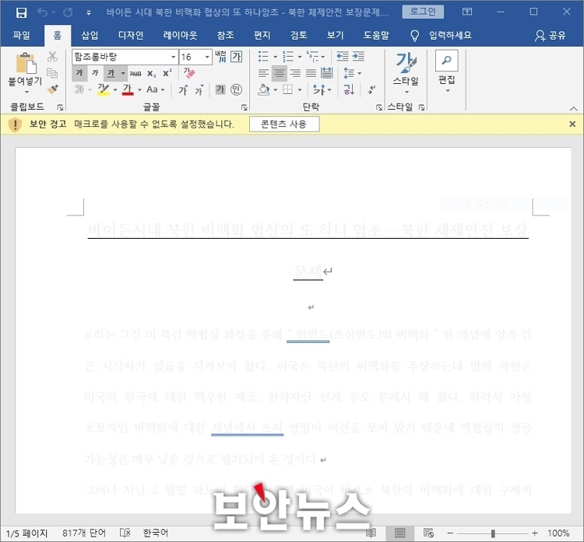Redo the last action in title bar
The image size is (584, 542).
pos(69,12)
